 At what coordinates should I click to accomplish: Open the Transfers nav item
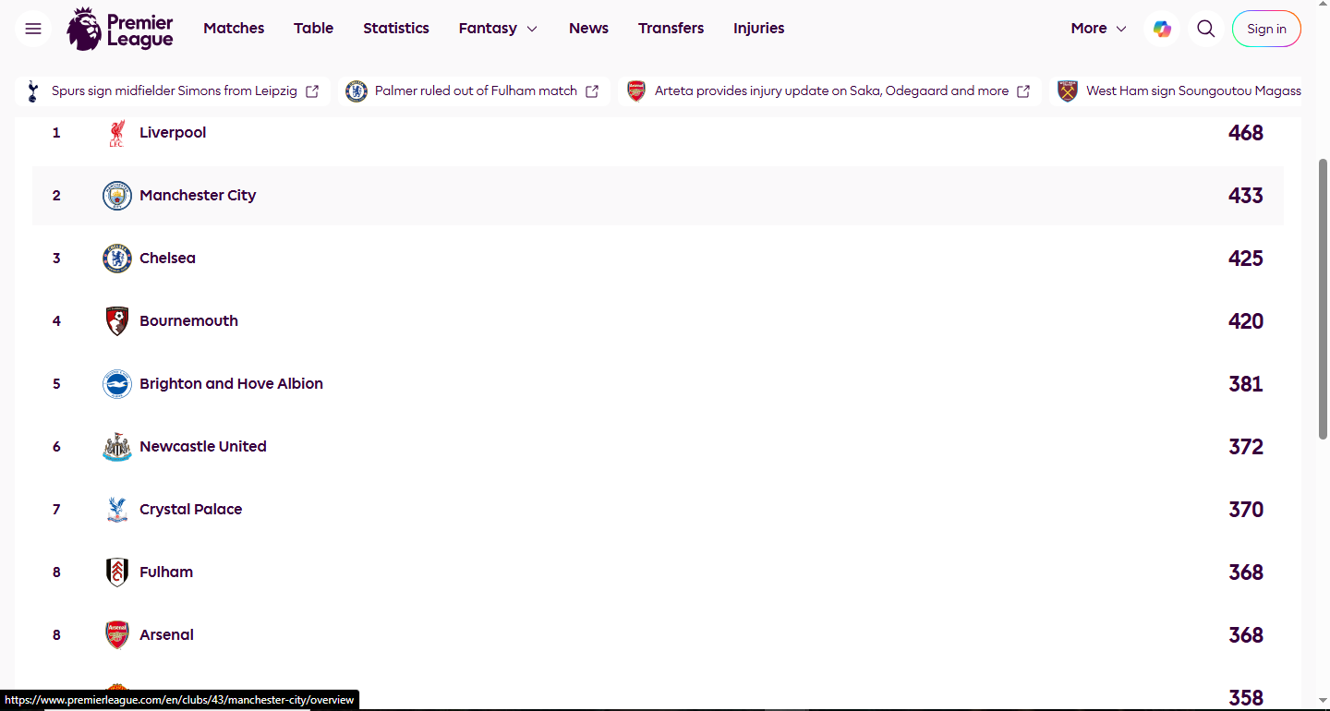coord(671,29)
